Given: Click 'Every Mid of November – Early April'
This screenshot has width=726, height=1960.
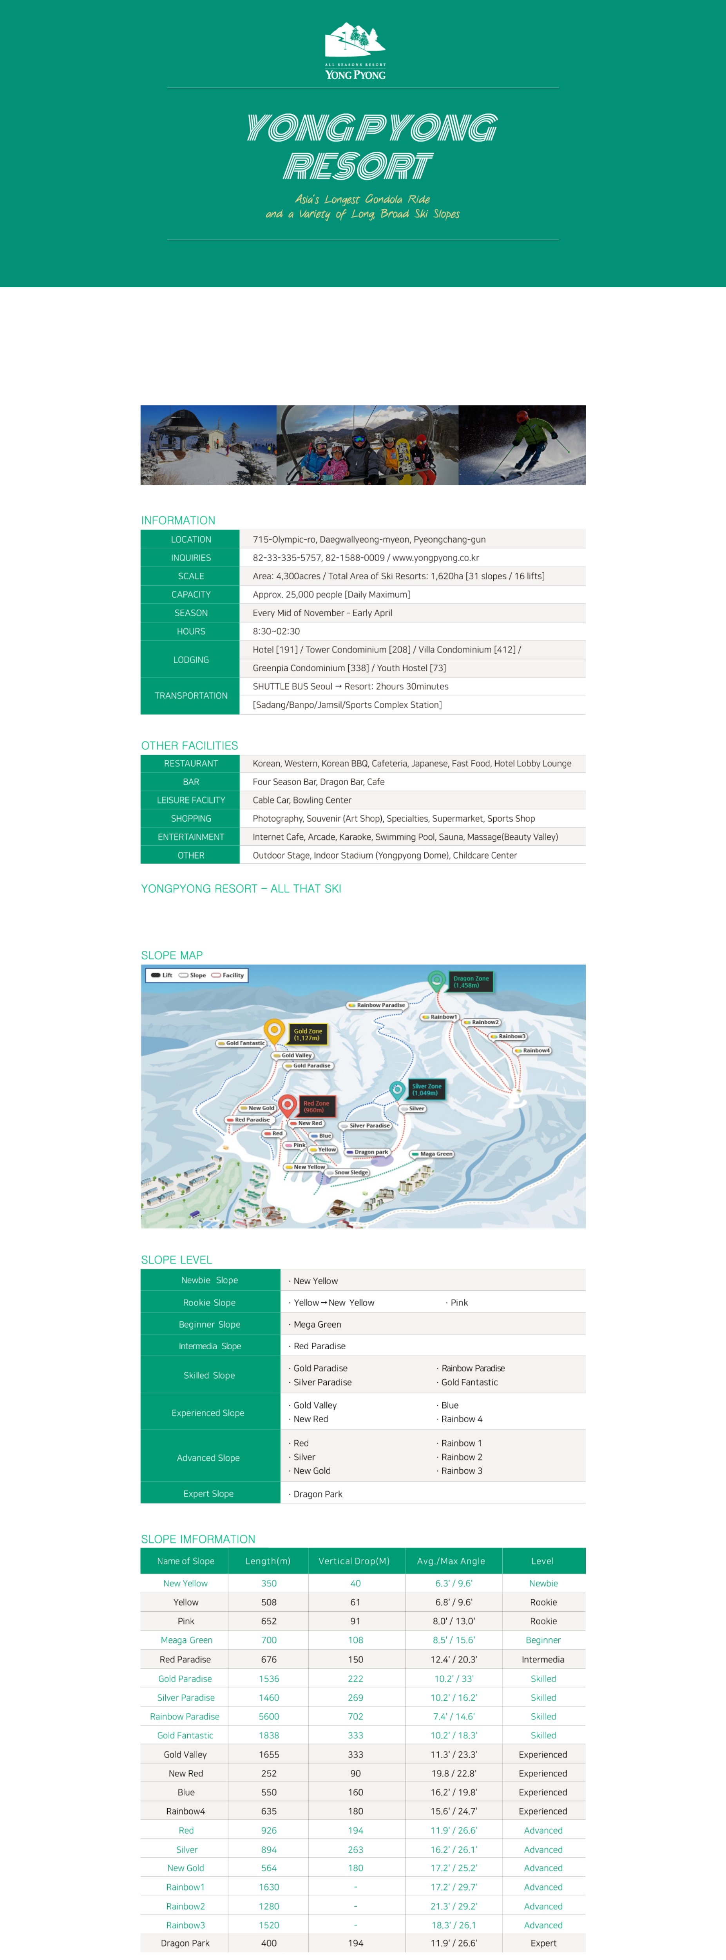Looking at the screenshot, I should (322, 613).
